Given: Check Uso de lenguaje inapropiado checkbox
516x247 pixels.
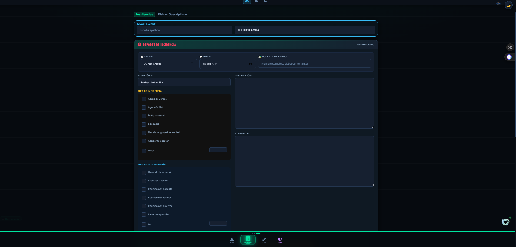Looking at the screenshot, I should [x=144, y=133].
